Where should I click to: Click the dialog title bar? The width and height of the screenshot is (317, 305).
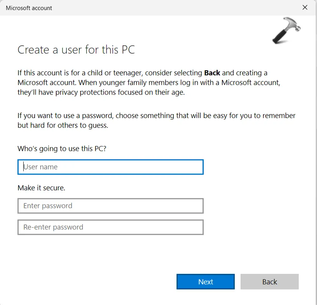coord(155,7)
